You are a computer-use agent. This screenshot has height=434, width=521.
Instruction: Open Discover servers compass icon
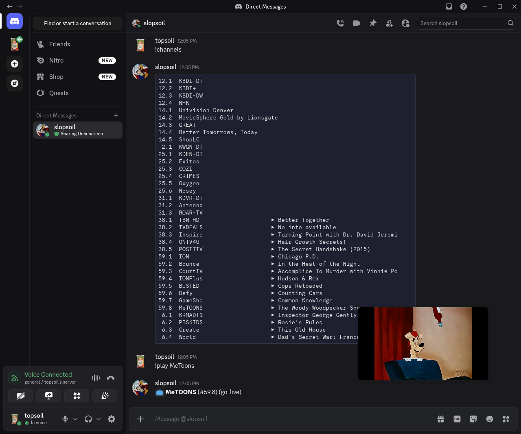point(15,83)
